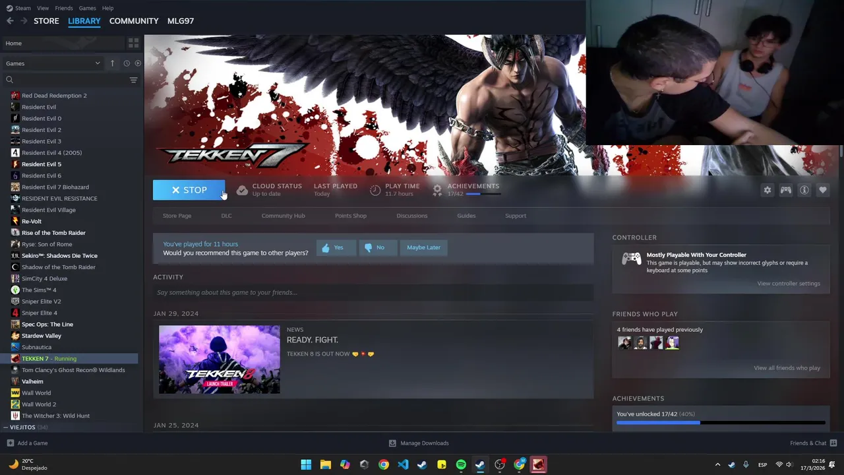The width and height of the screenshot is (844, 475).
Task: Go forward using the navigation arrow
Action: coord(24,21)
